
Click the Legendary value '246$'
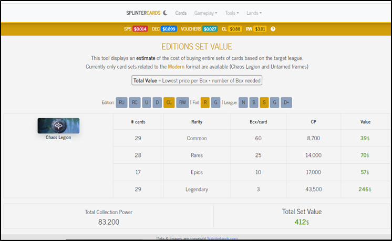365,190
